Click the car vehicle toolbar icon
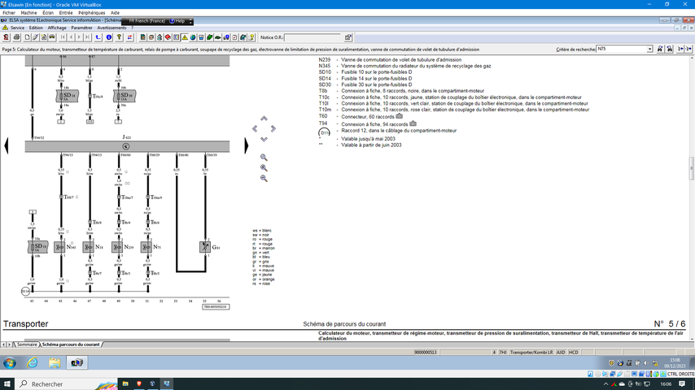 click(x=52, y=37)
